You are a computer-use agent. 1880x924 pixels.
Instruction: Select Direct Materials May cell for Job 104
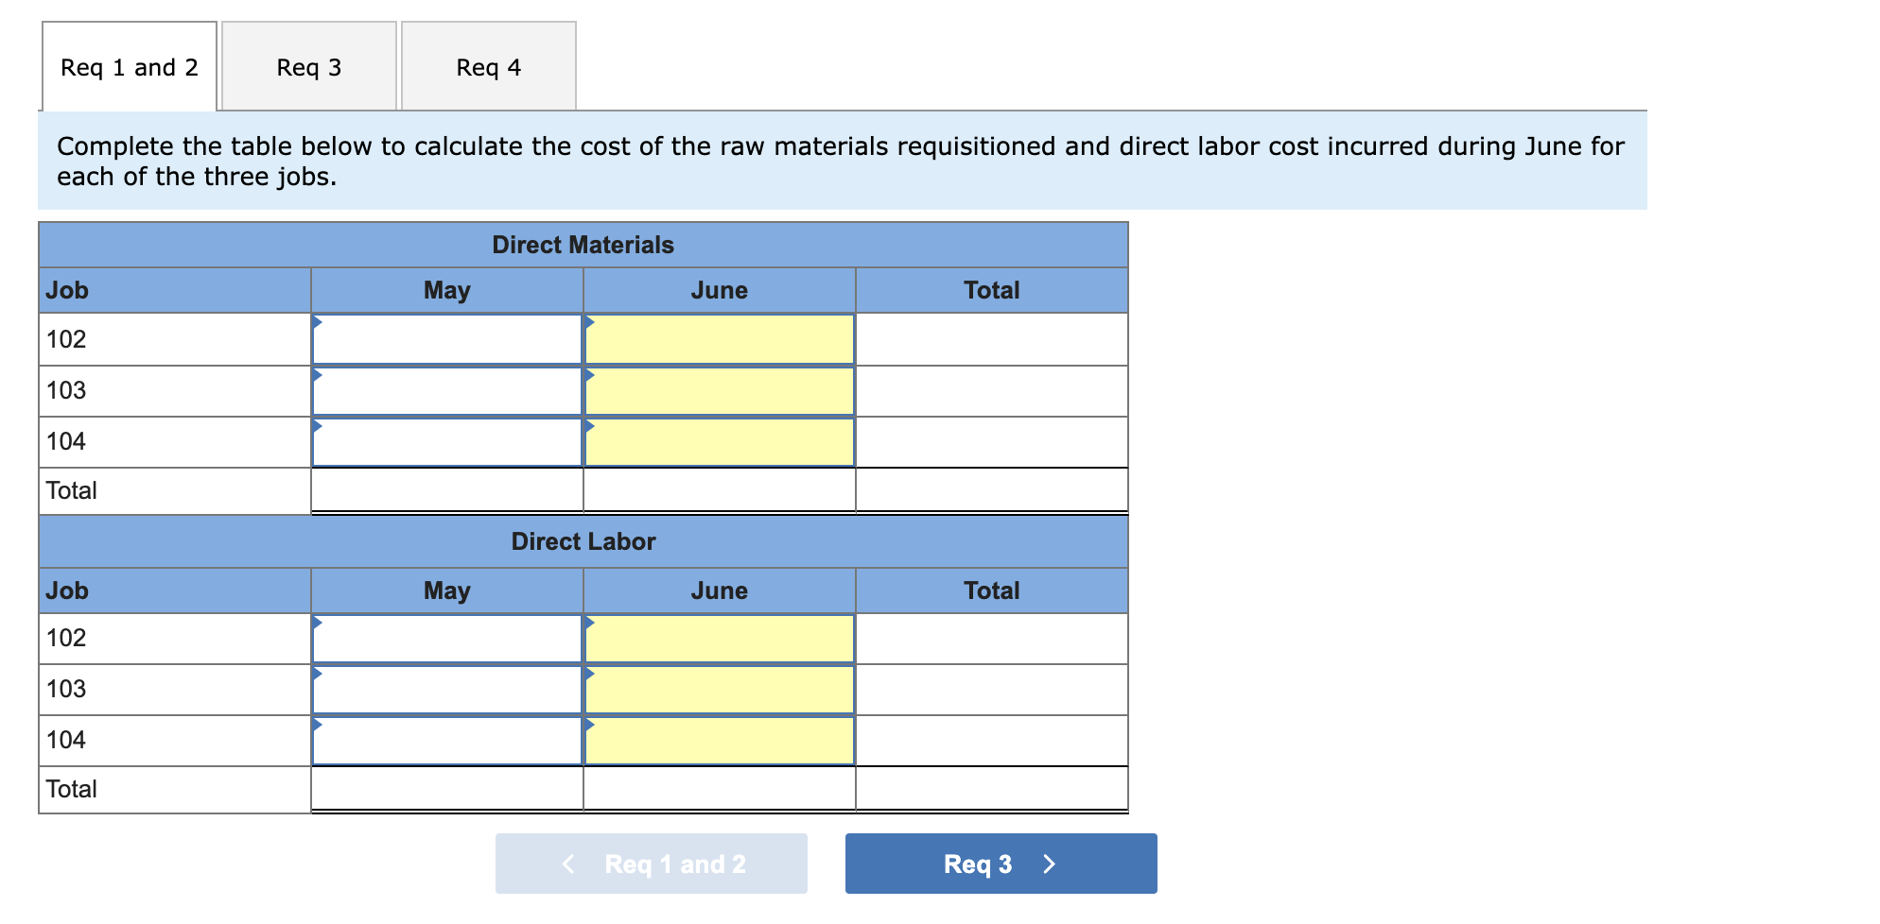(447, 442)
